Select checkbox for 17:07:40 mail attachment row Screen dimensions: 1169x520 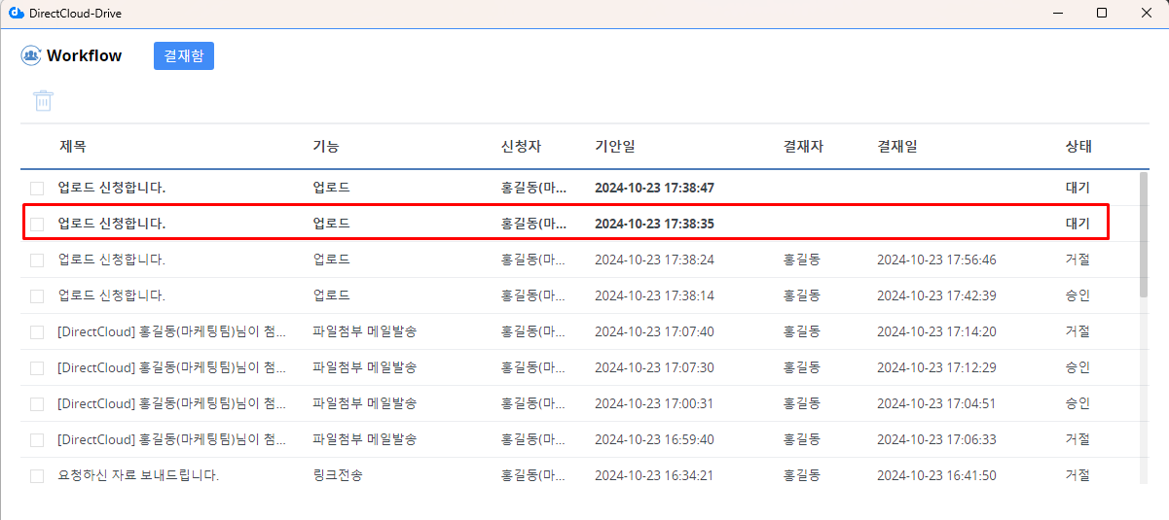[37, 332]
